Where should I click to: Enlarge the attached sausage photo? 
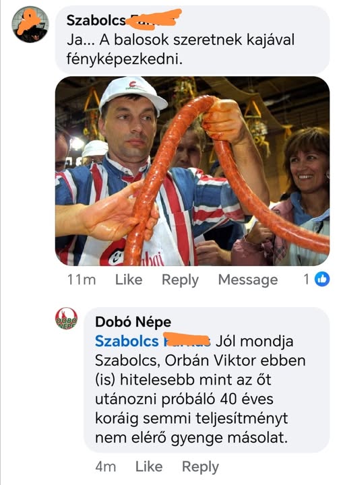click(x=192, y=171)
